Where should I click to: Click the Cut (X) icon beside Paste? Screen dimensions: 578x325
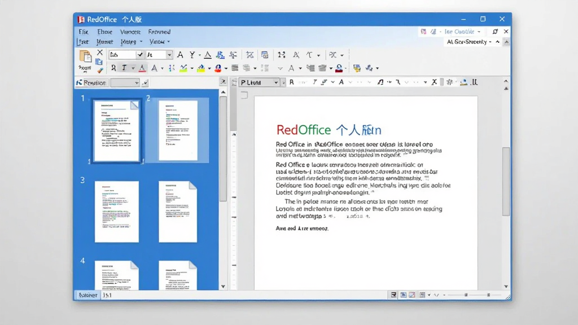[99, 52]
